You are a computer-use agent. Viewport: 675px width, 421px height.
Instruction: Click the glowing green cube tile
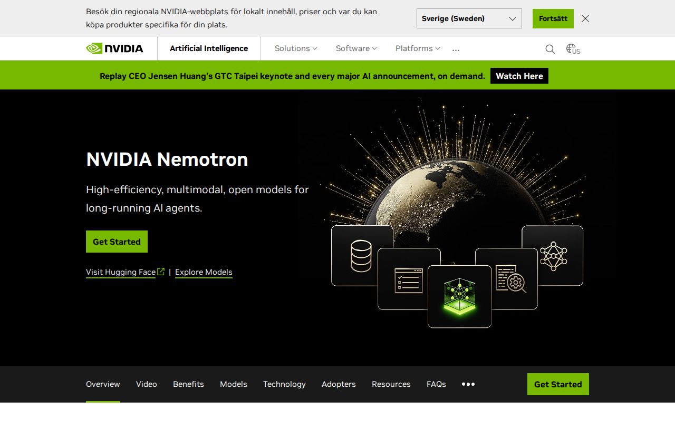[459, 296]
